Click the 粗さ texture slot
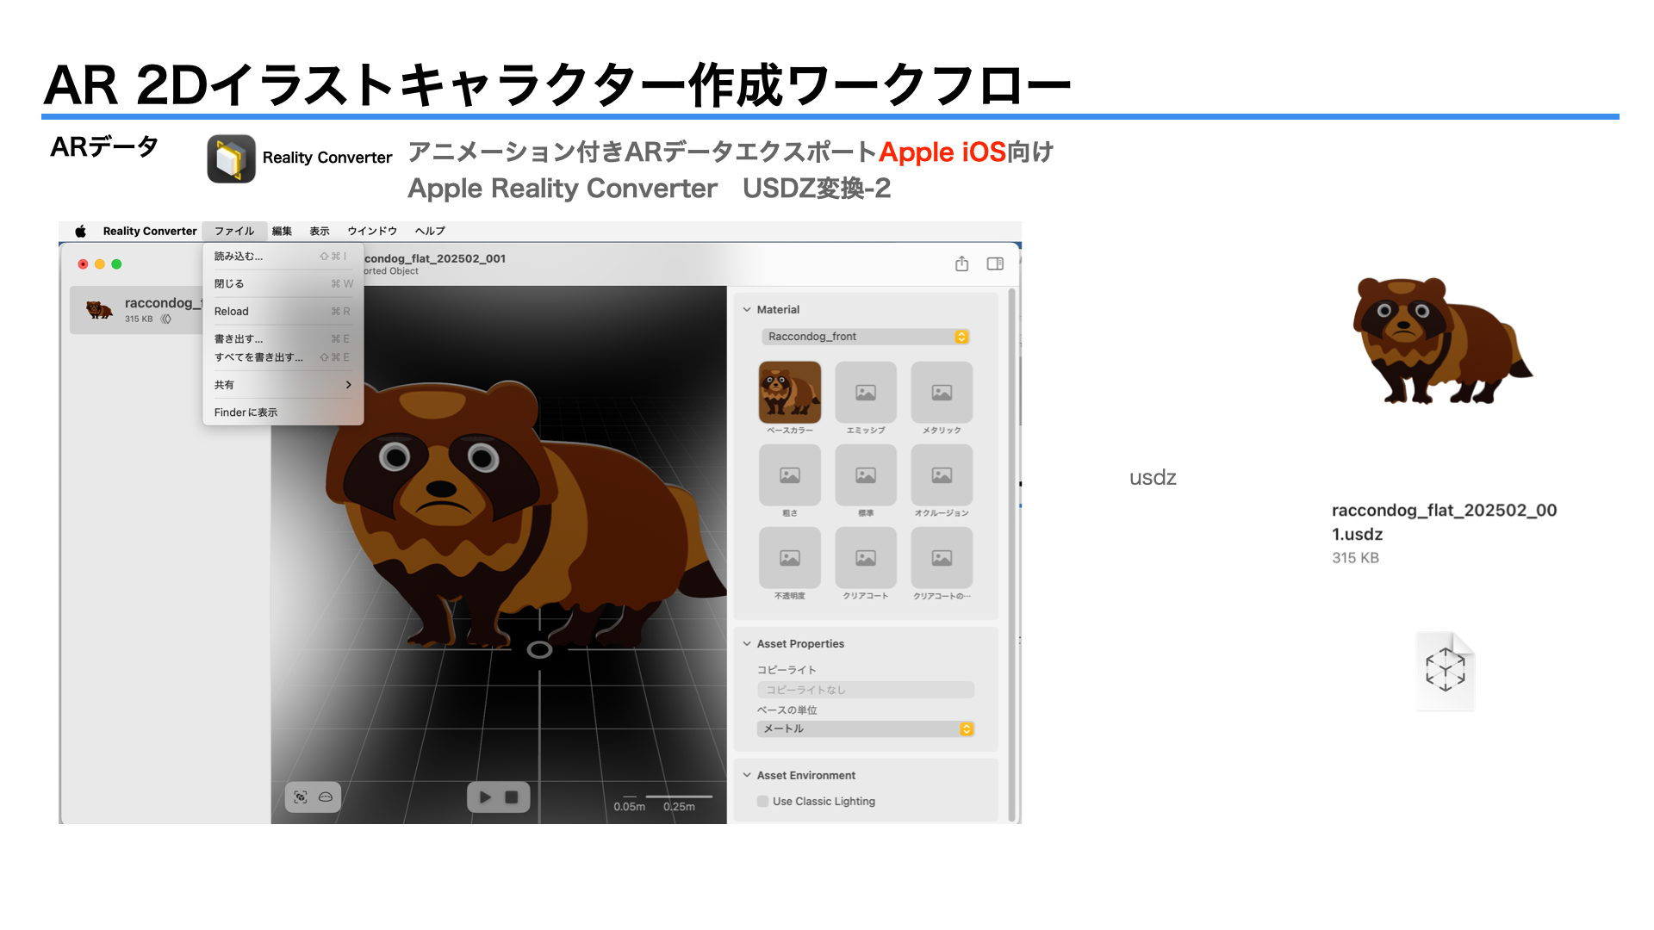 click(x=789, y=474)
